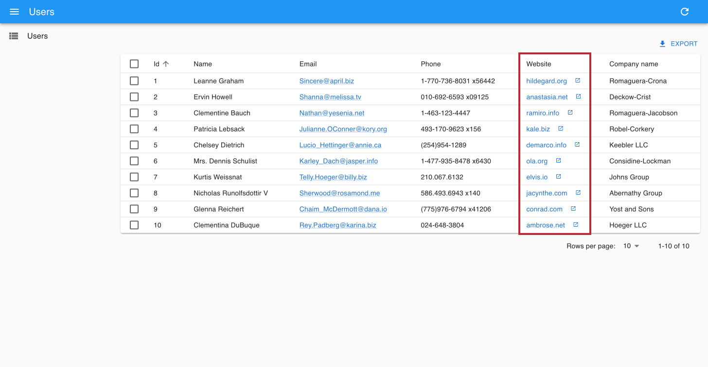This screenshot has height=367, width=708.
Task: Select the checkbox for Leanne Graham
Action: coord(134,81)
